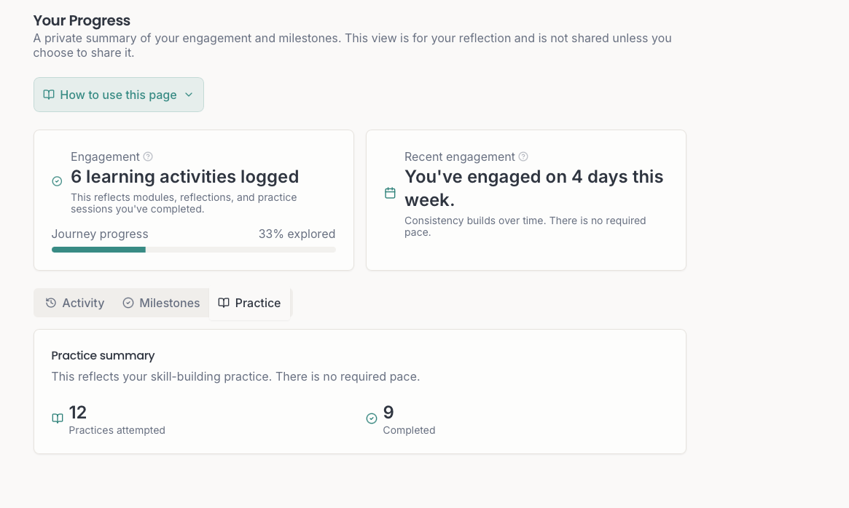Click the 'Completed' label
The image size is (849, 508).
pyautogui.click(x=409, y=431)
